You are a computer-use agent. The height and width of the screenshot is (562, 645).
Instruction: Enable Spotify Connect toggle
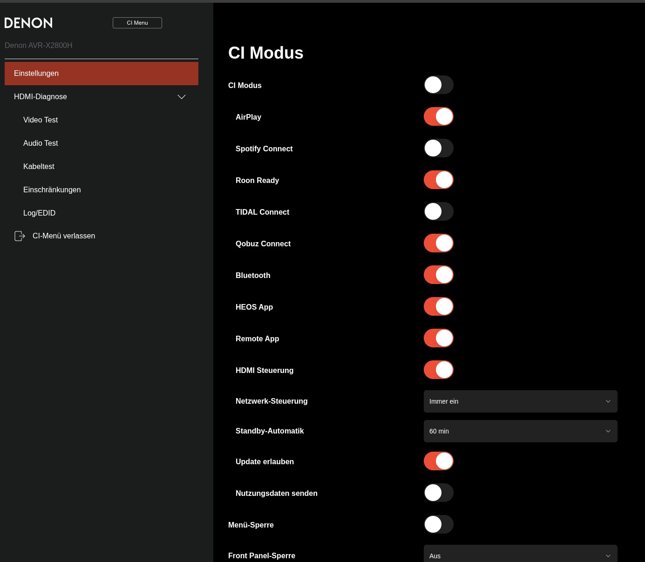click(x=439, y=148)
